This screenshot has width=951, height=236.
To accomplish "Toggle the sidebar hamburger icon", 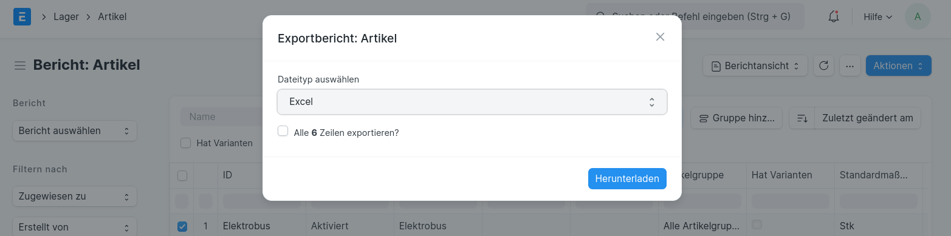I will coord(19,66).
